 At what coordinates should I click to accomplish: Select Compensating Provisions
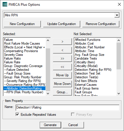pos(24,51)
